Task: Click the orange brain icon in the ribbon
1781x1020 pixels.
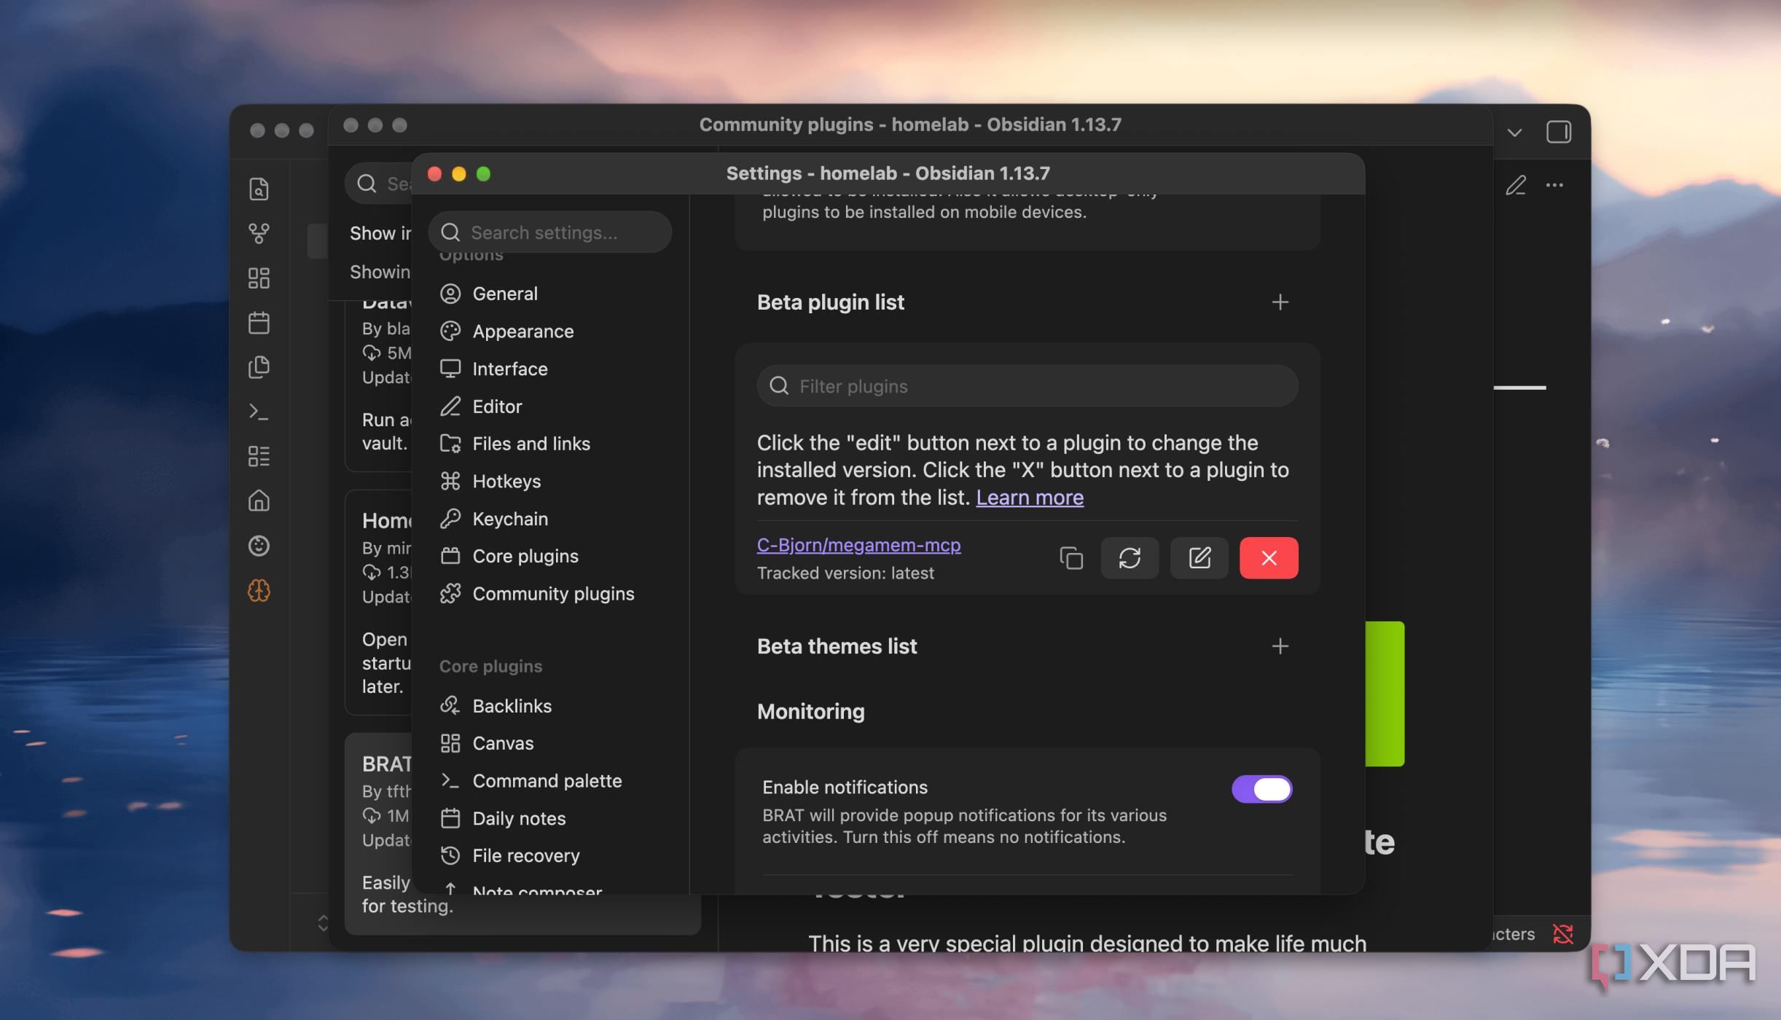Action: 259,590
